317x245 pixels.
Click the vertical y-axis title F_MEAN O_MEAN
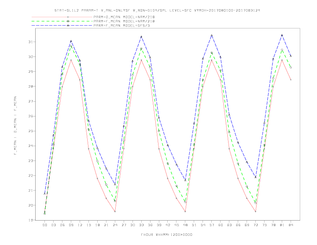point(15,126)
